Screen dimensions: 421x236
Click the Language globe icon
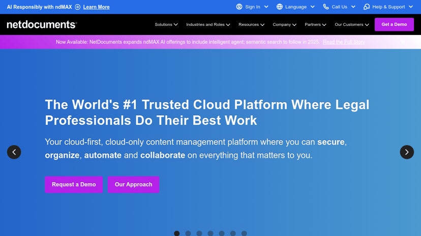click(x=280, y=7)
